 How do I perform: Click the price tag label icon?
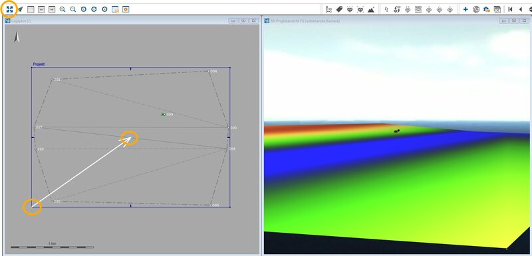pos(339,9)
